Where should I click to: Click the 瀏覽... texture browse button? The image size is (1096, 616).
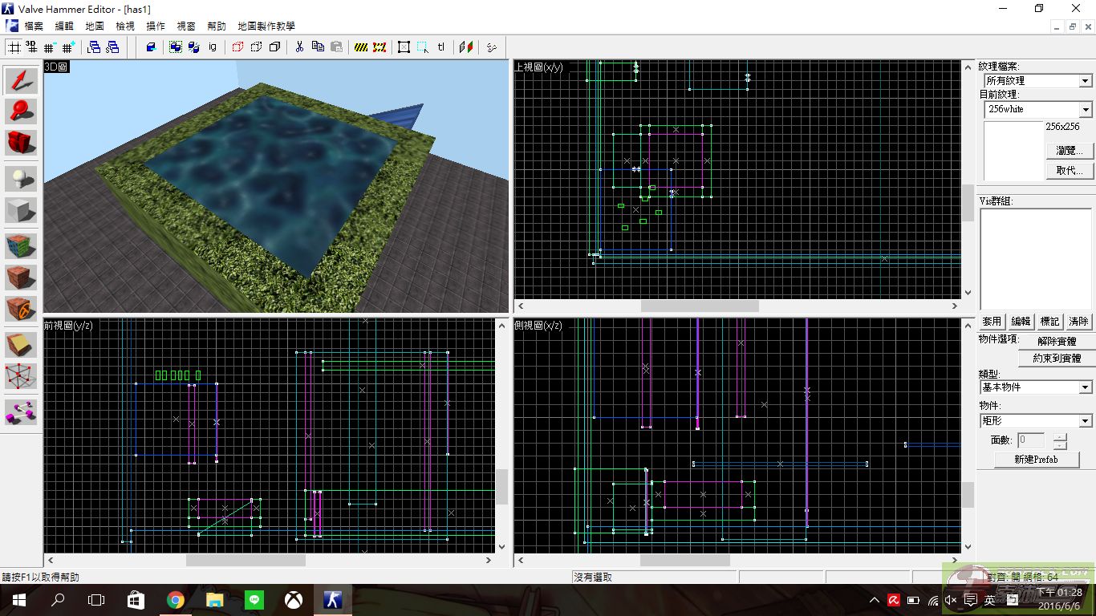coord(1070,150)
